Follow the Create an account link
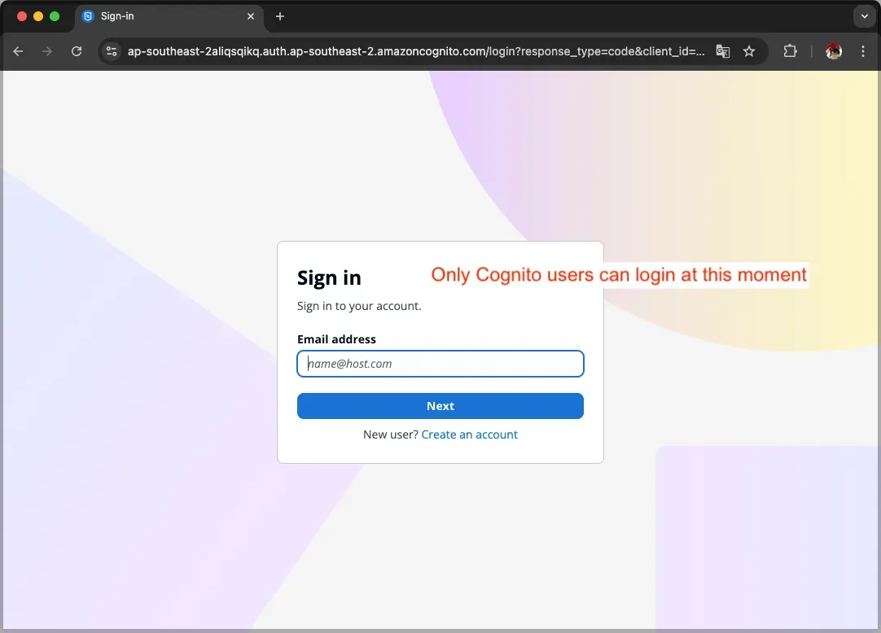The width and height of the screenshot is (881, 633). pyautogui.click(x=469, y=434)
